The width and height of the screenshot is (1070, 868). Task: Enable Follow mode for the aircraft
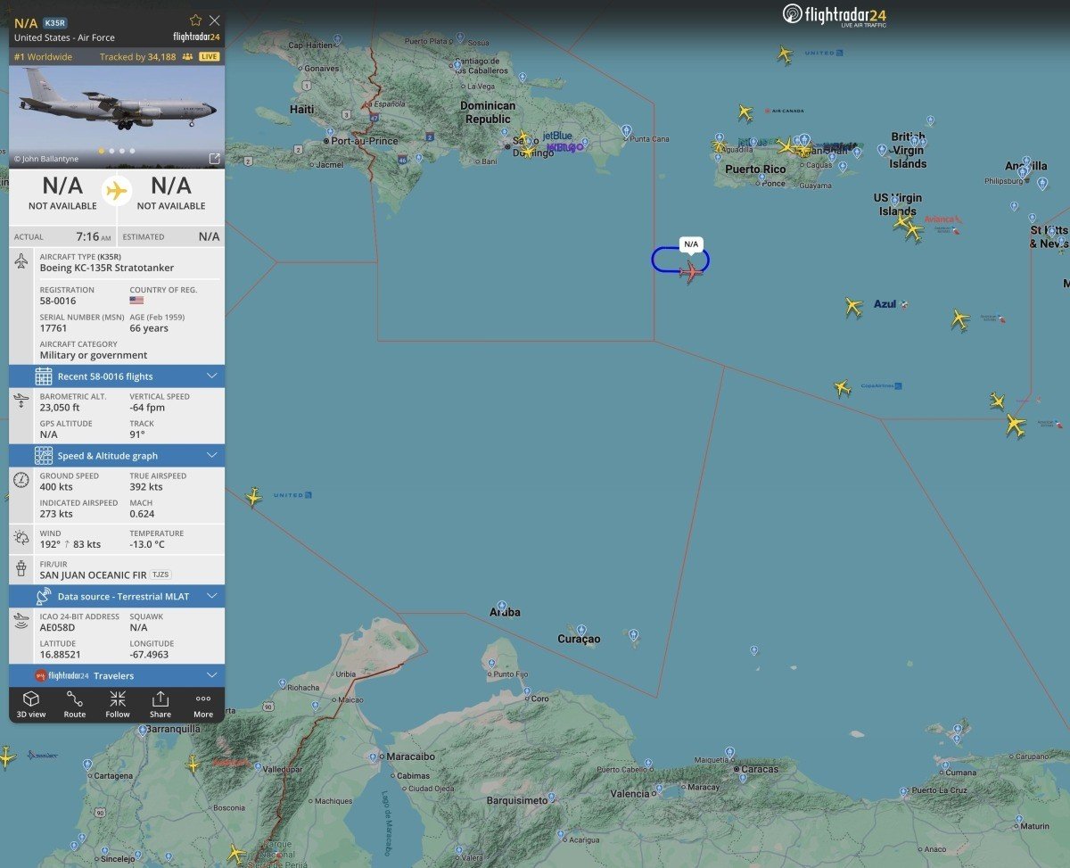pos(118,703)
